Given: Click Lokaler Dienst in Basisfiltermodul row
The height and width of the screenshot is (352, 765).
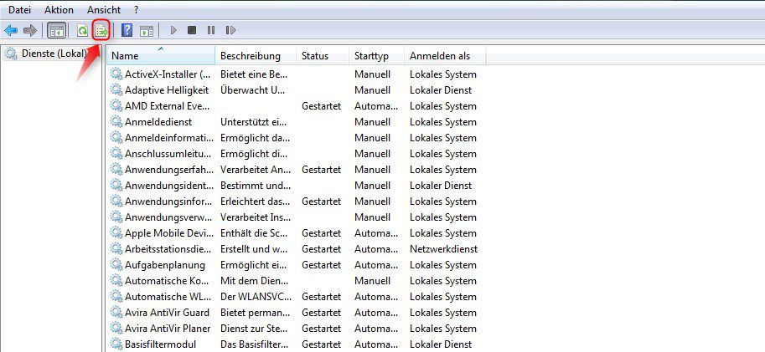Looking at the screenshot, I should [x=441, y=344].
